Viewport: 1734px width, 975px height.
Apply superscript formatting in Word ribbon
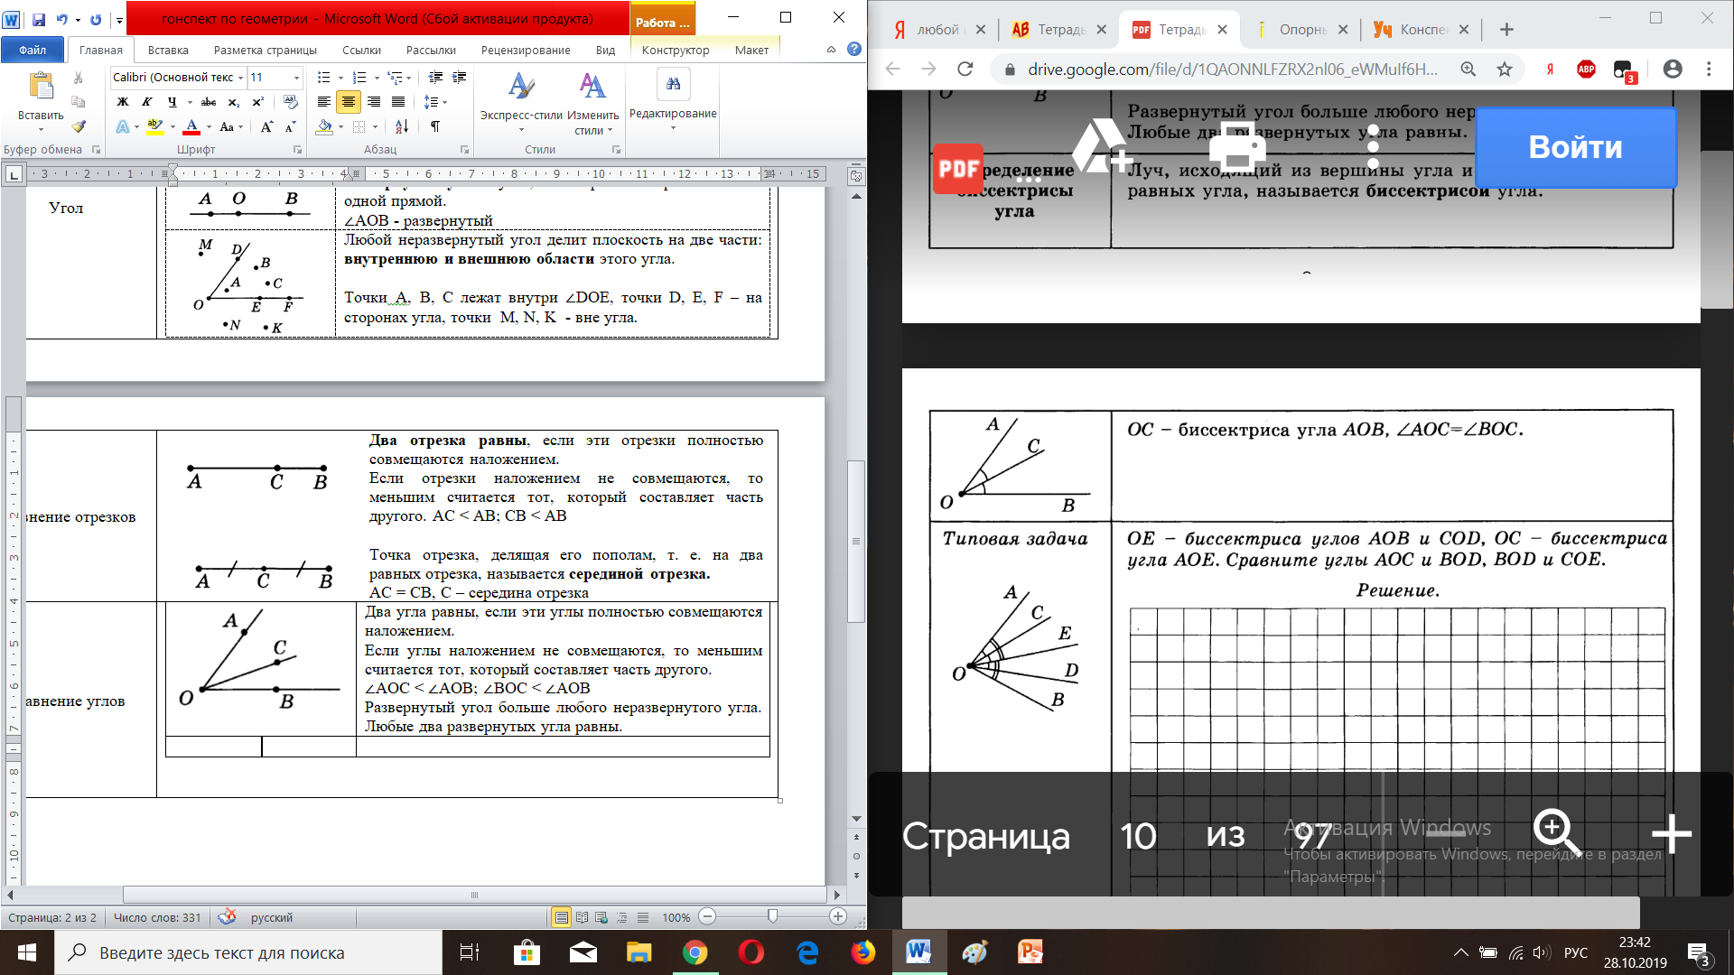coord(258,102)
